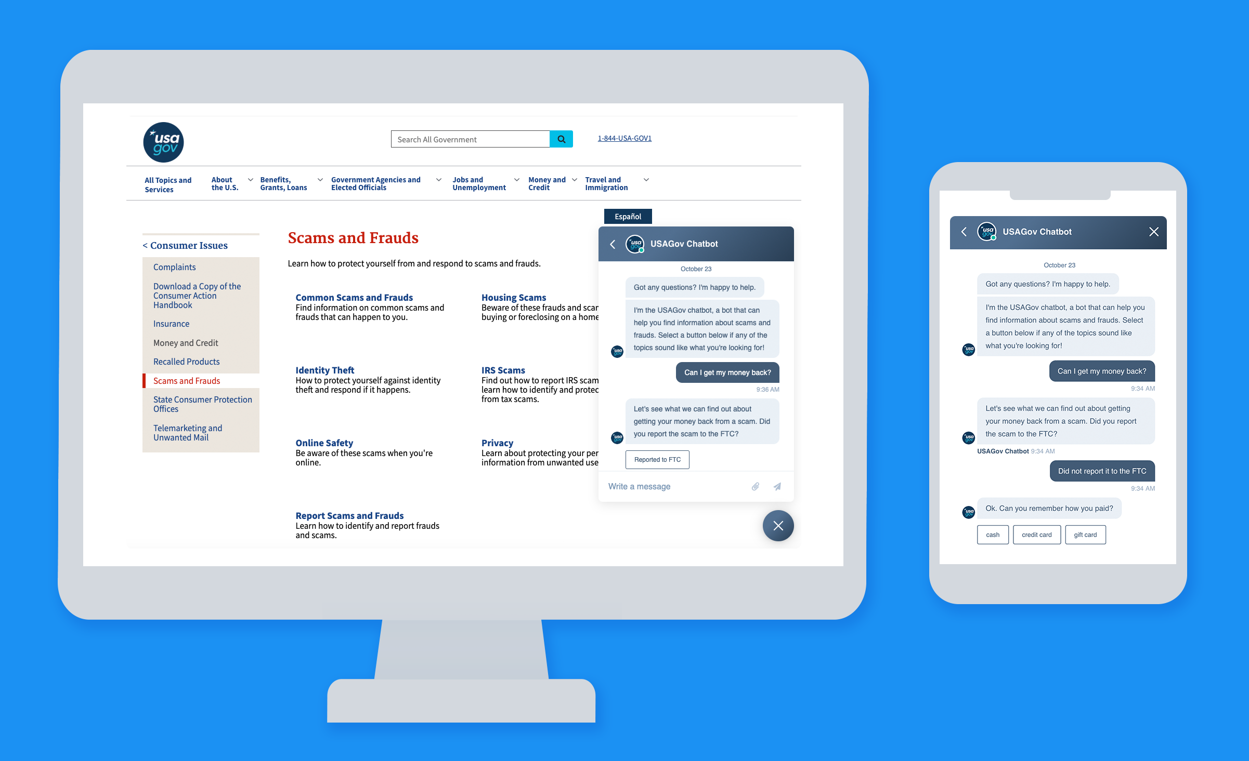
Task: Select the Reported to FTC button
Action: [657, 460]
